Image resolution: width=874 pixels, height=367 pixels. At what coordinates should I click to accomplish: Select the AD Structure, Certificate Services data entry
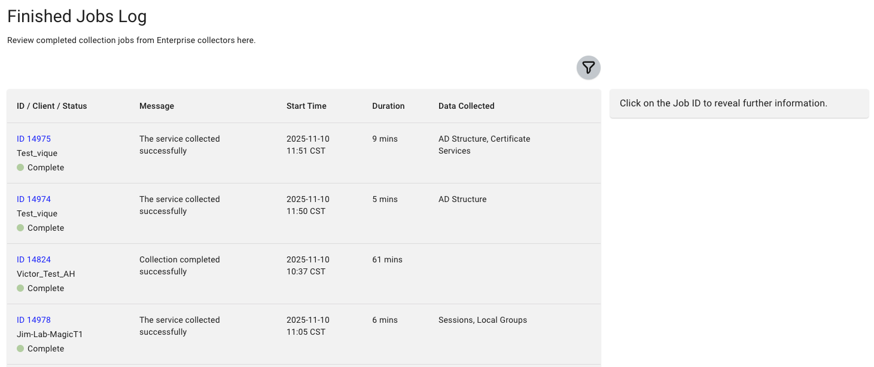(484, 145)
